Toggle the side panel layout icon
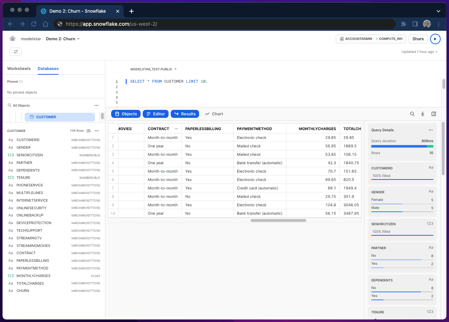 click(x=434, y=114)
